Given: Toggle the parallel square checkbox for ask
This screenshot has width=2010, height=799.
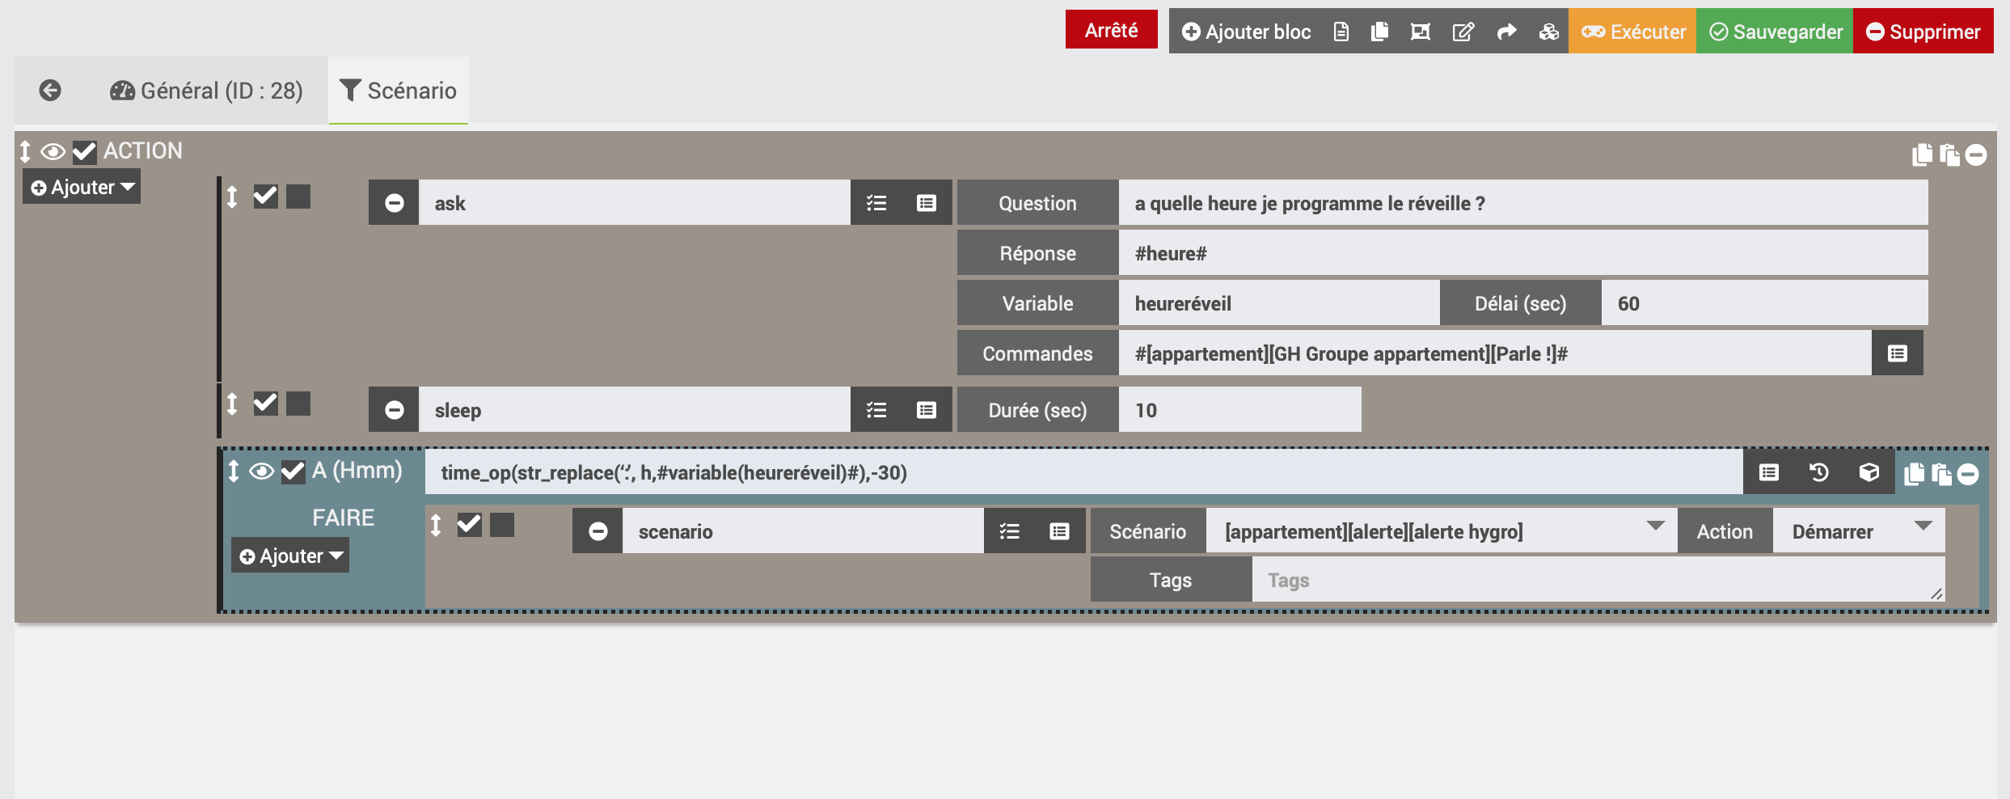Looking at the screenshot, I should (x=298, y=197).
